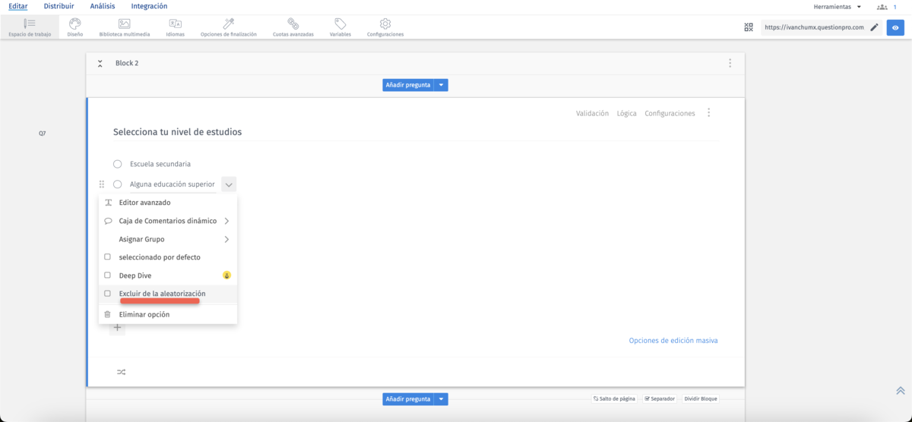
Task: Select Alguna educación superior radio button
Action: [117, 184]
